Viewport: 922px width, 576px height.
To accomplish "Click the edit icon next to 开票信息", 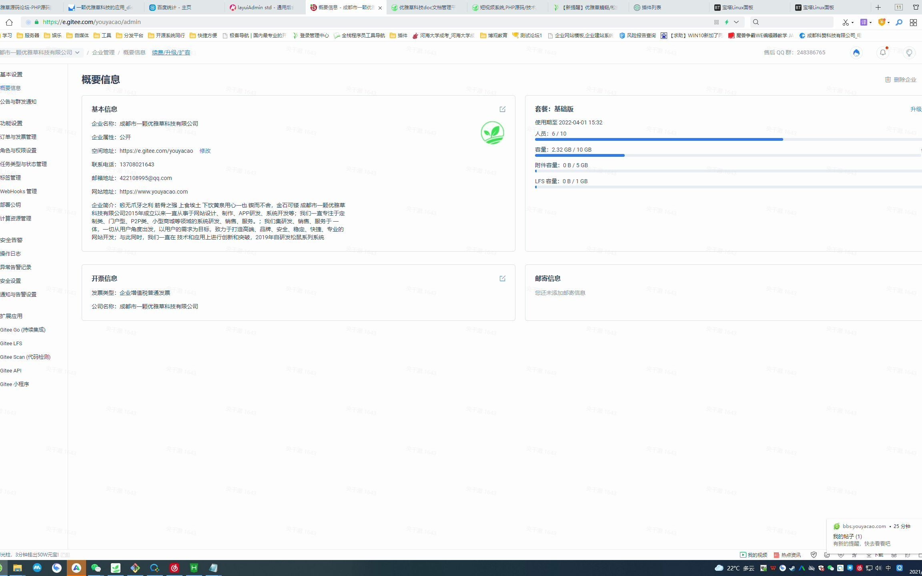I will [x=503, y=278].
